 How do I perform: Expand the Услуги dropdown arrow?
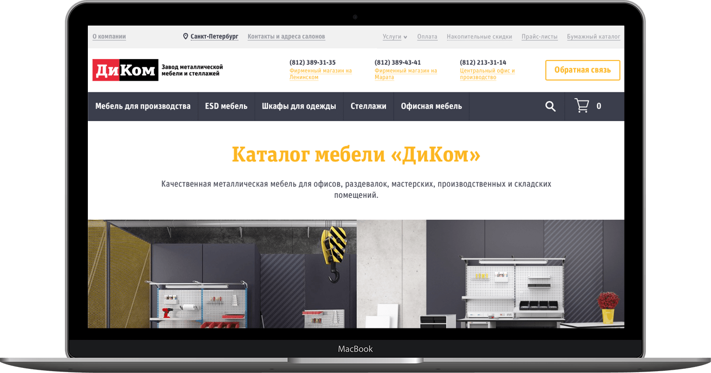point(405,37)
